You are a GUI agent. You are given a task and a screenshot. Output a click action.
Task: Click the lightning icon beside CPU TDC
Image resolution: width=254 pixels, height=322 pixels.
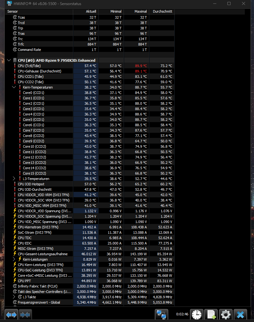tap(15, 238)
